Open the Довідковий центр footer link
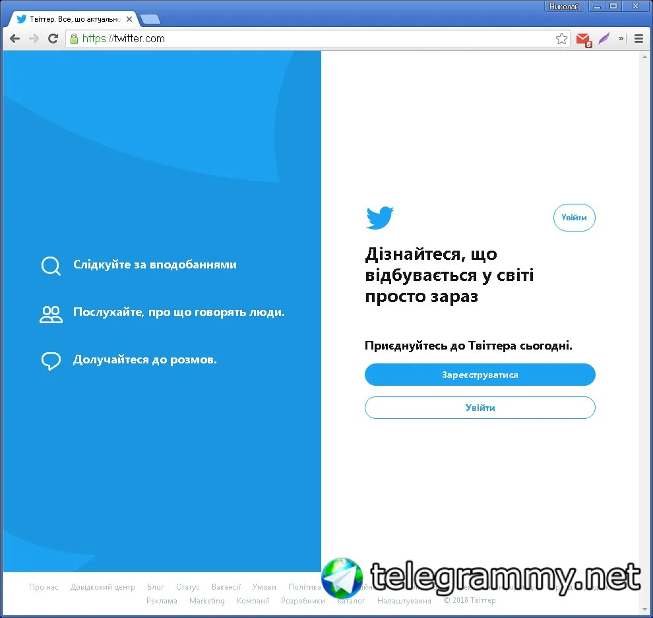The height and width of the screenshot is (618, 653). (102, 587)
